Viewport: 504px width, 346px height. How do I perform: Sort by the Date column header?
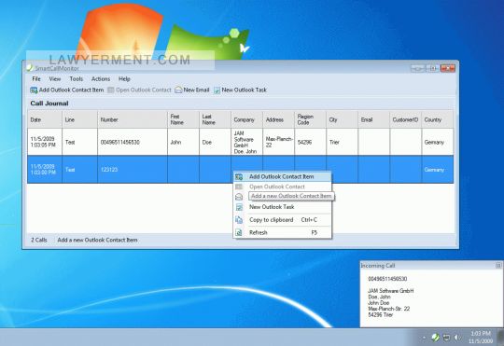pyautogui.click(x=45, y=119)
